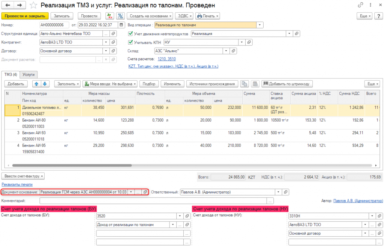Open Создать на основании dropdown menu

point(150,16)
